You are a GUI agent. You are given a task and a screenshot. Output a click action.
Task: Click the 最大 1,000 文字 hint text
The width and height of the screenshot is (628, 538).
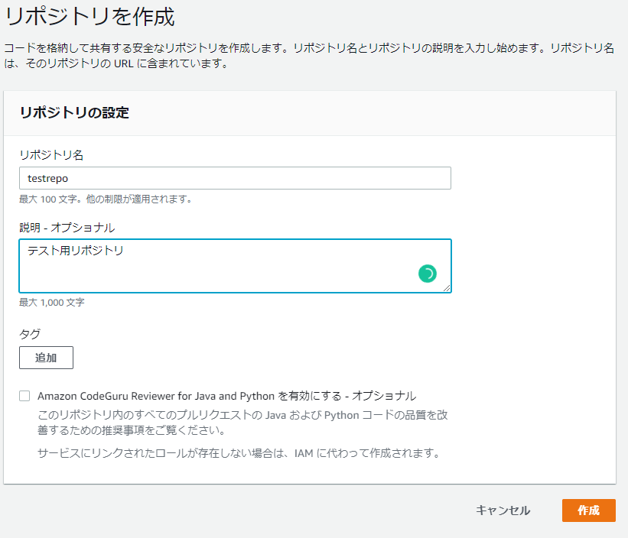52,303
